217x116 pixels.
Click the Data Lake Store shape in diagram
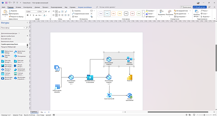[90, 79]
